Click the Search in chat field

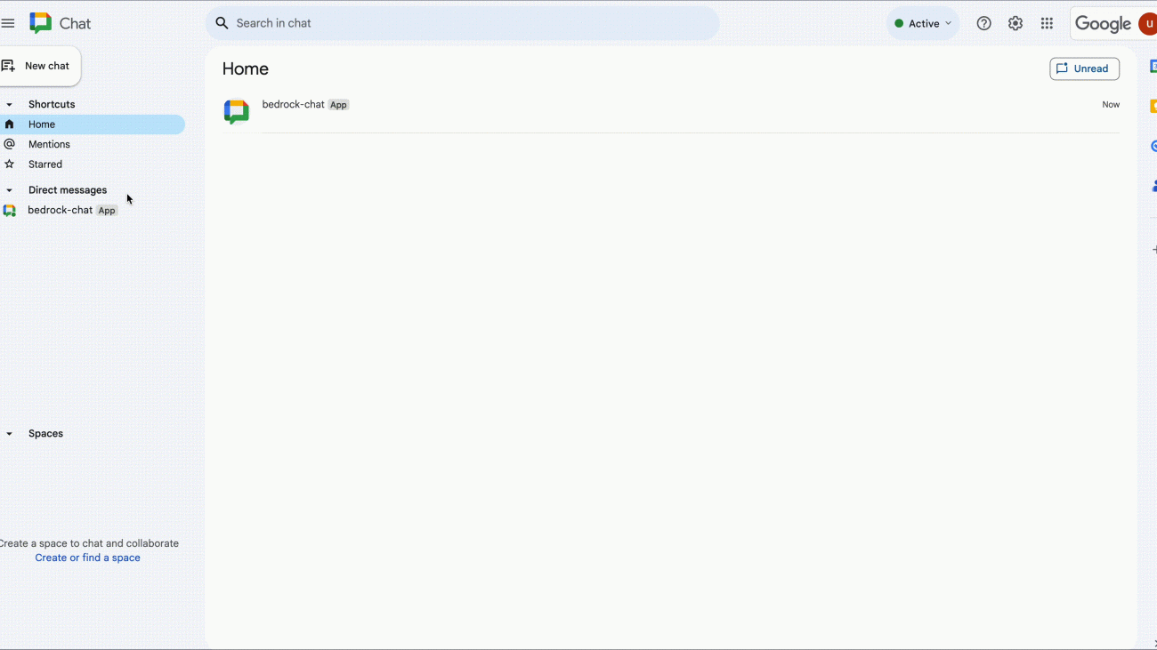pyautogui.click(x=462, y=23)
